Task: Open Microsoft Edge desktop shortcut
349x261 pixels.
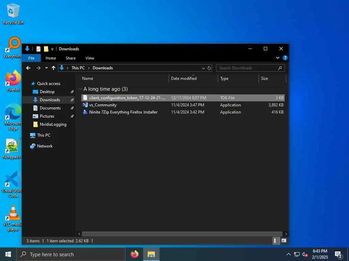Action: [x=13, y=117]
